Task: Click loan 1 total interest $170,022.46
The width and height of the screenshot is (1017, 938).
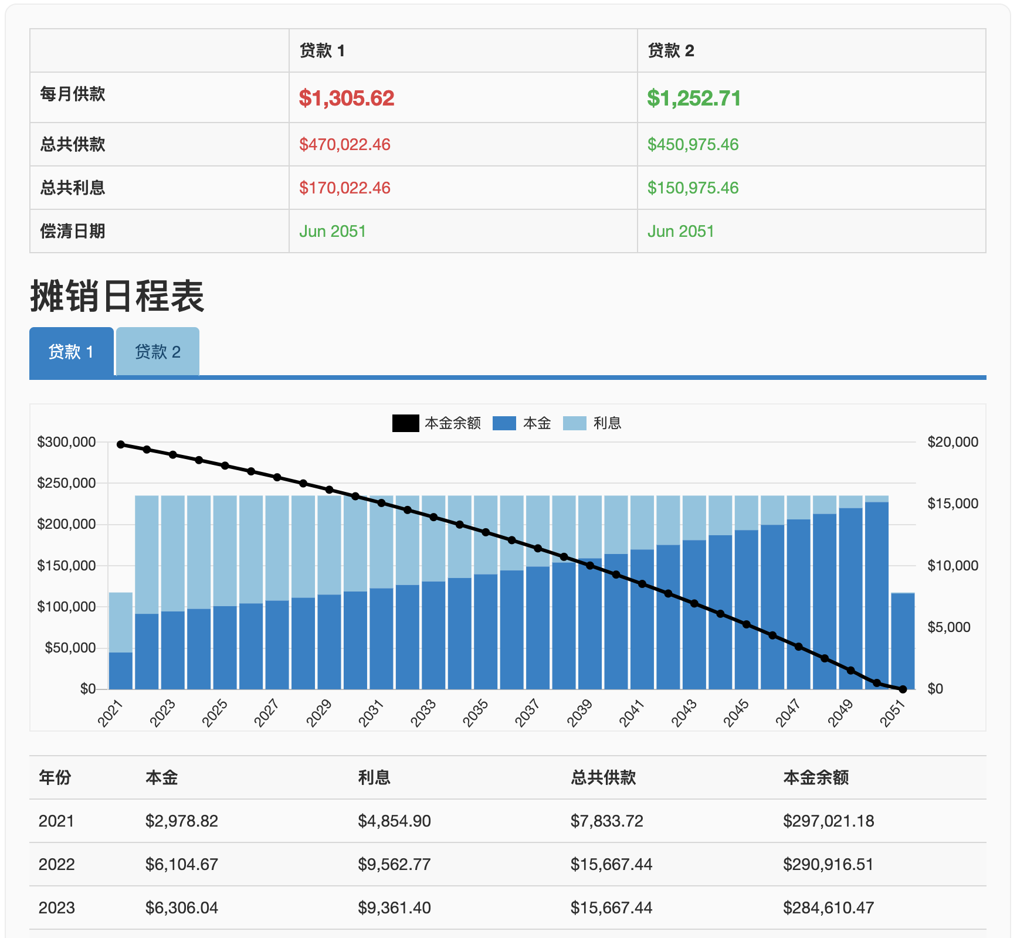Action: pos(344,188)
